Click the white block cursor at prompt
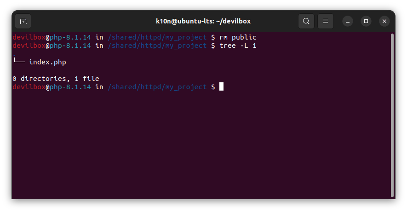407x212 pixels. point(221,87)
